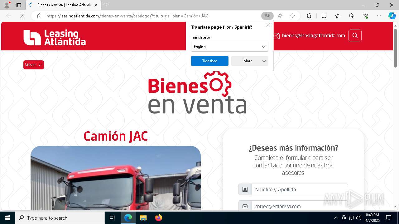Open Browser essentials

pyautogui.click(x=365, y=16)
